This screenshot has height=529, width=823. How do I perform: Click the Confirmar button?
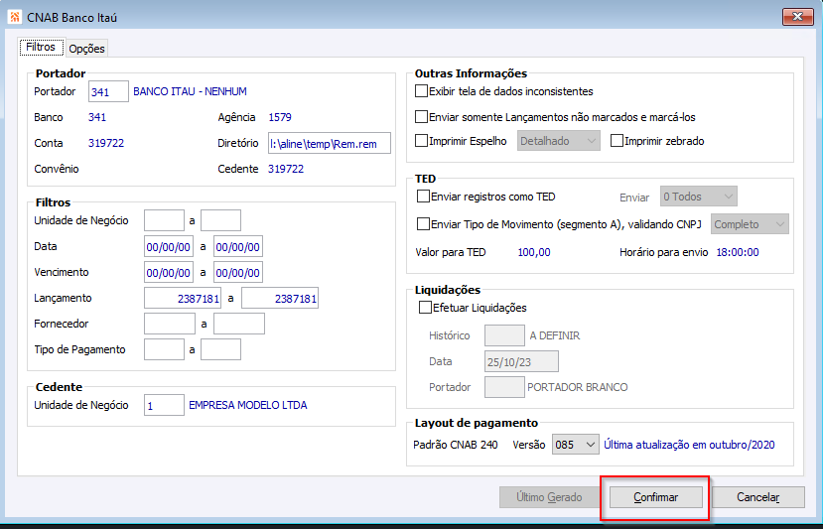click(x=655, y=497)
